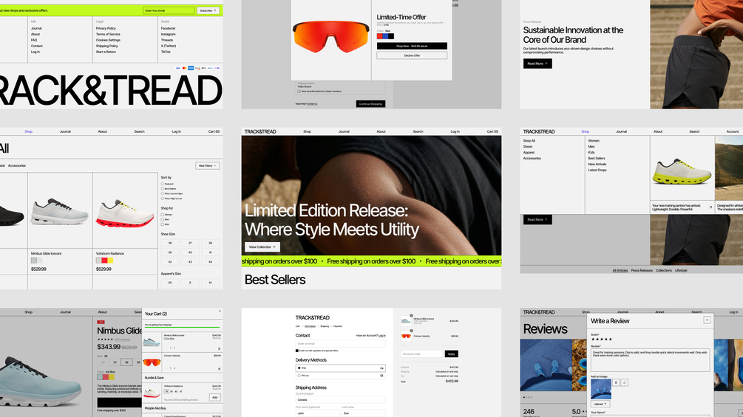The width and height of the screenshot is (743, 417).
Task: Sort by Price High to Low
Action: pos(162,199)
